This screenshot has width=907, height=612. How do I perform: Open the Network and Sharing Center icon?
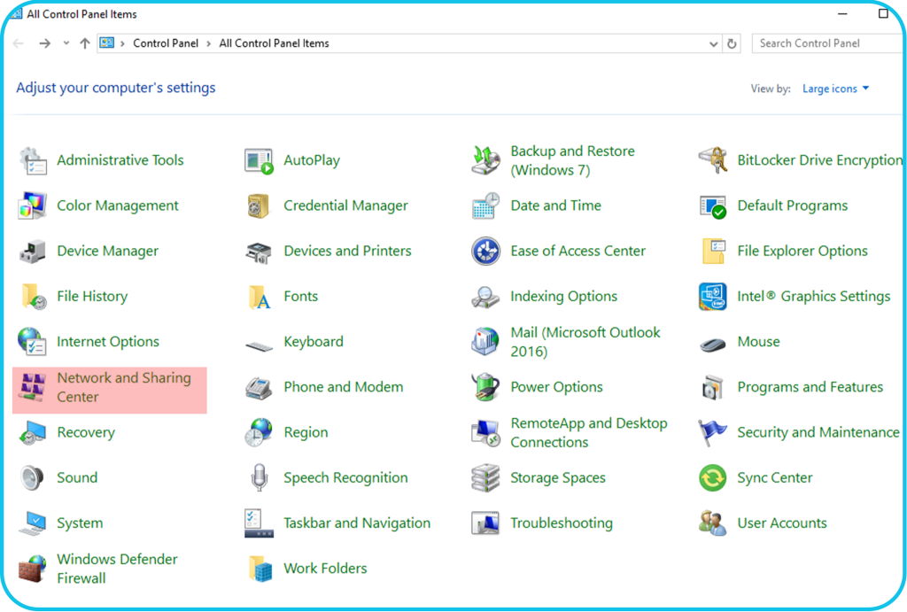coord(33,388)
